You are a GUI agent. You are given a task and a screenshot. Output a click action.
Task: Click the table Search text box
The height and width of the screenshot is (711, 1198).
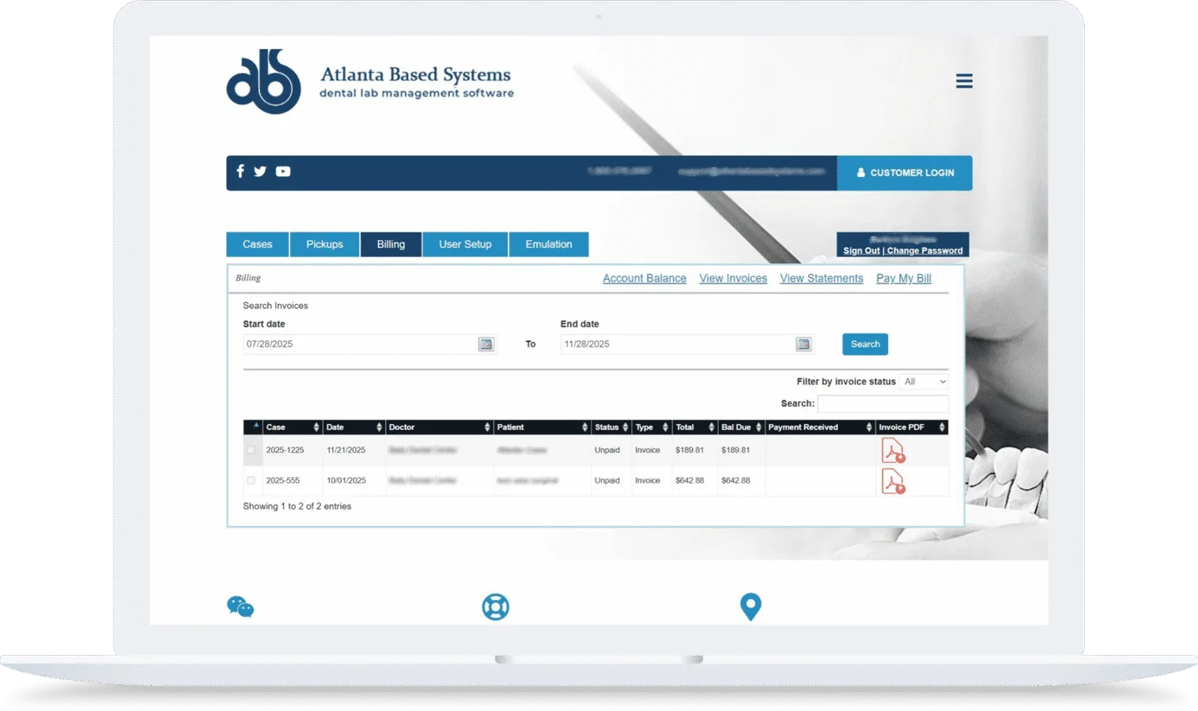click(x=882, y=404)
